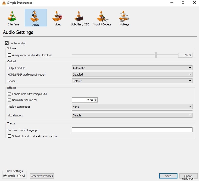The width and height of the screenshot is (199, 181).
Task: Open the Subtitles / OSD preferences category
Action: [80, 18]
